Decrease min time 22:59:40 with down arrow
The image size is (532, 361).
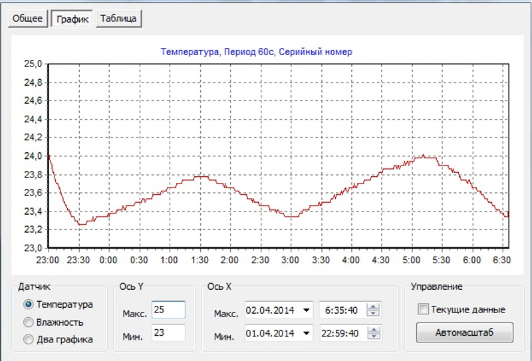[374, 336]
